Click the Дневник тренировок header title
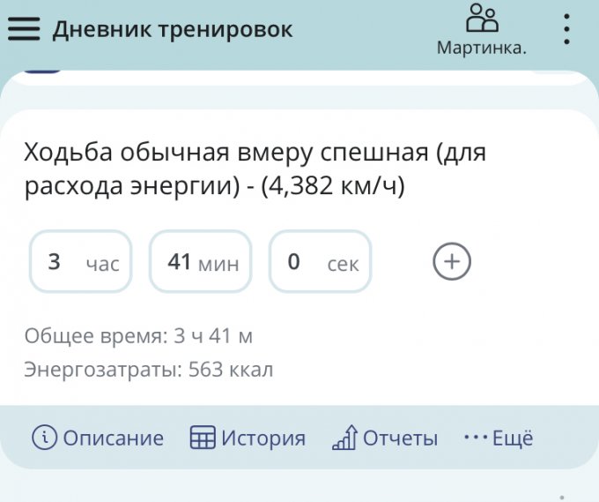Viewport: 599px width, 502px height. click(x=173, y=29)
